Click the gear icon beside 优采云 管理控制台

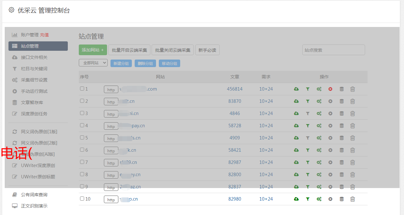point(12,10)
